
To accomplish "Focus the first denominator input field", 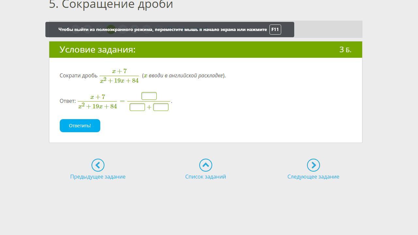I will (137, 107).
